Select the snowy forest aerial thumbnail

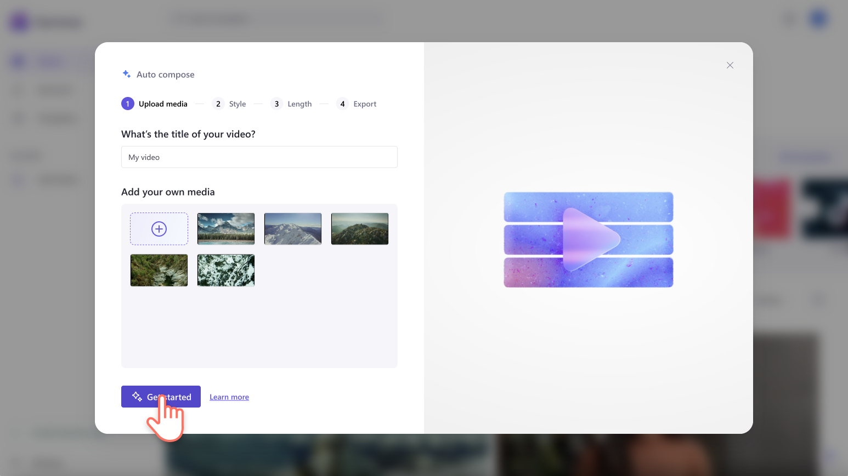coord(225,270)
